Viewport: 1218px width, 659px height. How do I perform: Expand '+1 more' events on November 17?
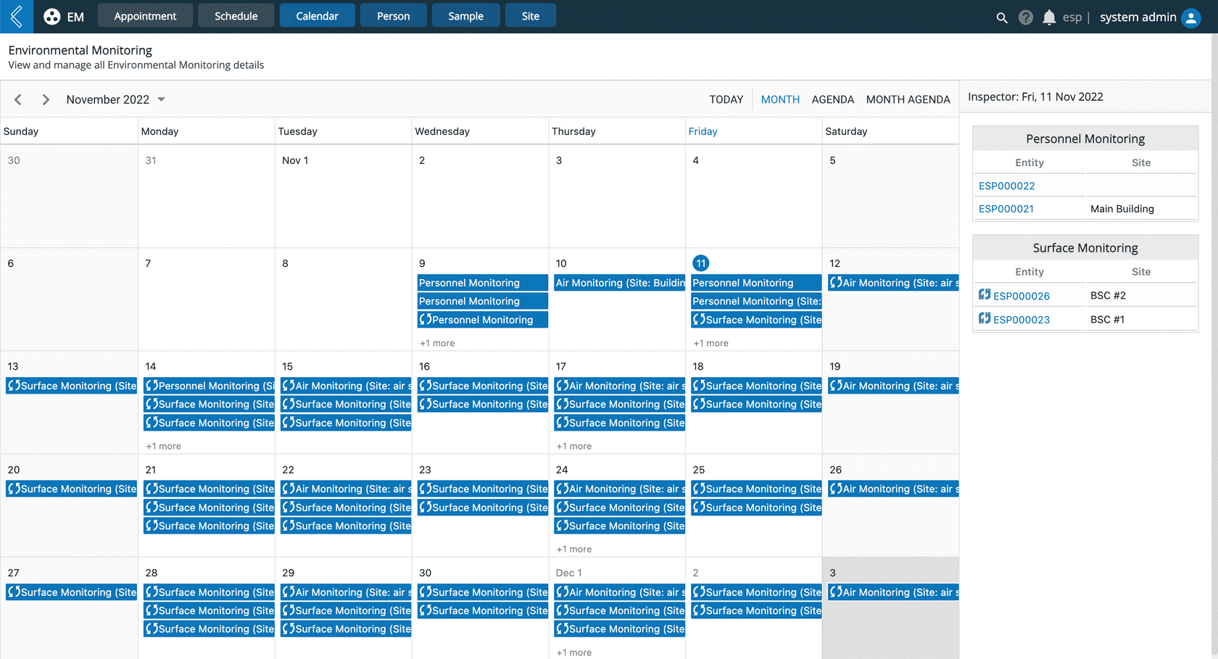coord(573,446)
